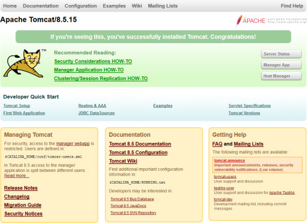This screenshot has width=308, height=223.
Task: Open the Apache Software Foundation logo
Action: click(271, 20)
